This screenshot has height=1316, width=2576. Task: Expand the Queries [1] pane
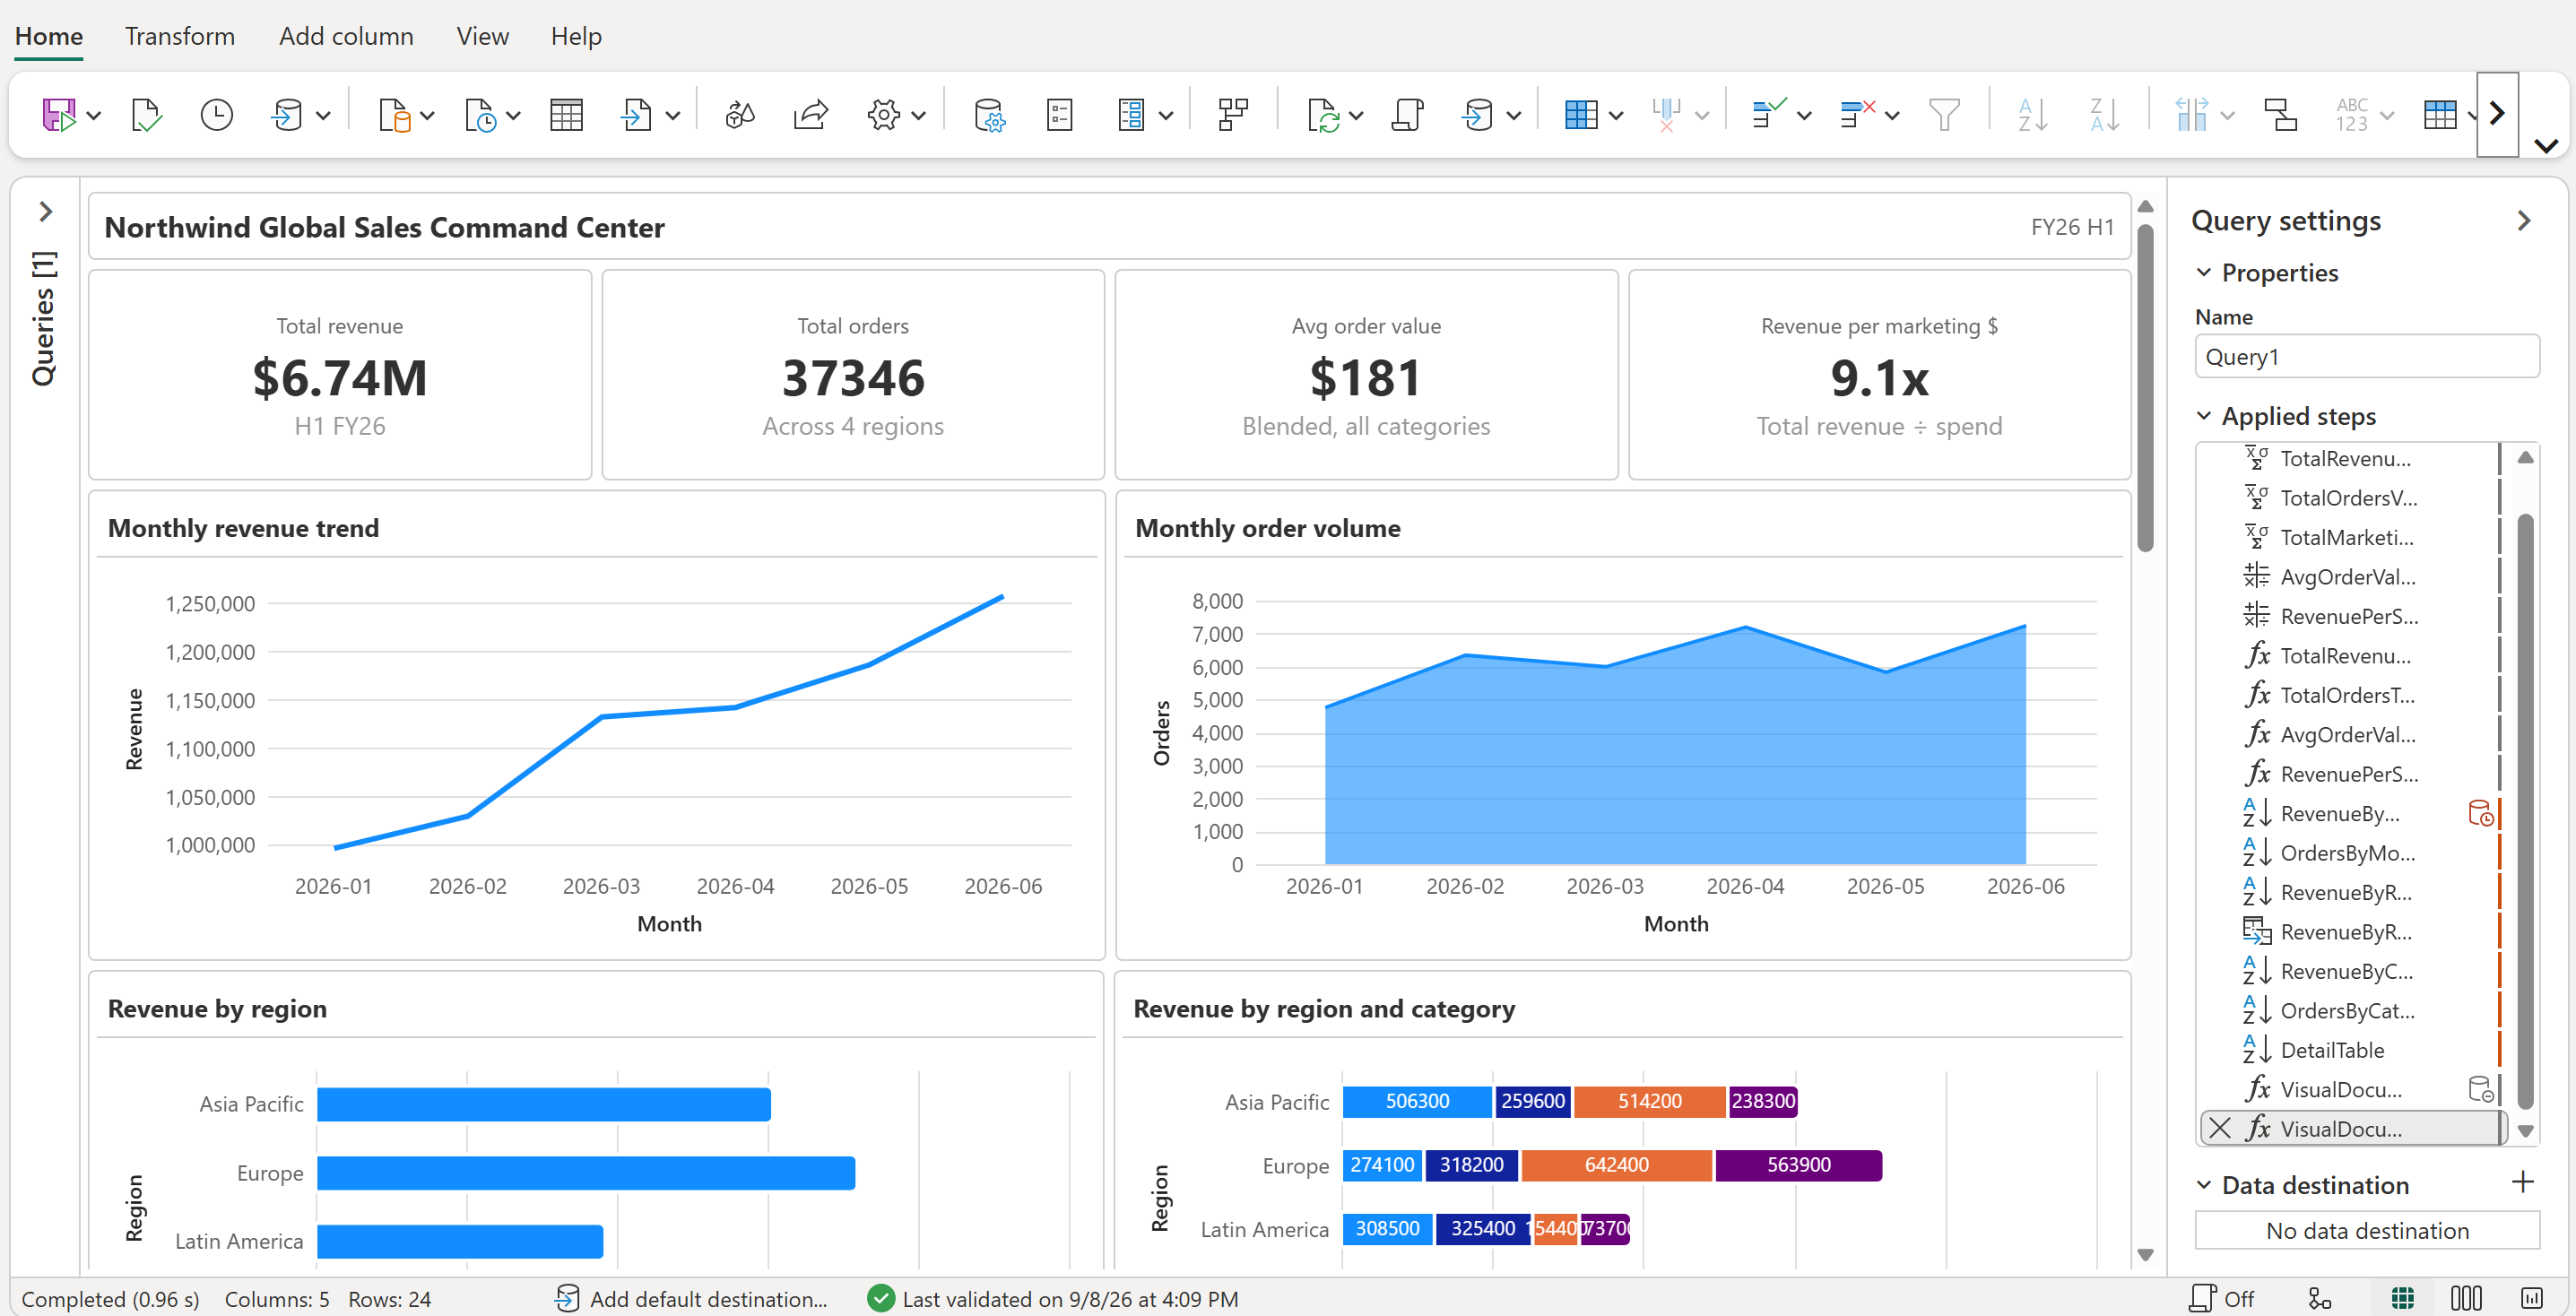(x=45, y=212)
